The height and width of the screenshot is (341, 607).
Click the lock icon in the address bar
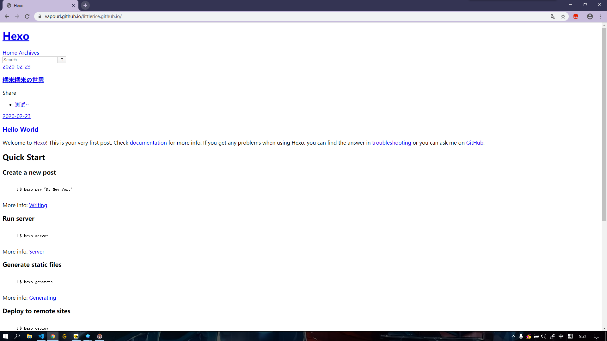[x=40, y=16]
